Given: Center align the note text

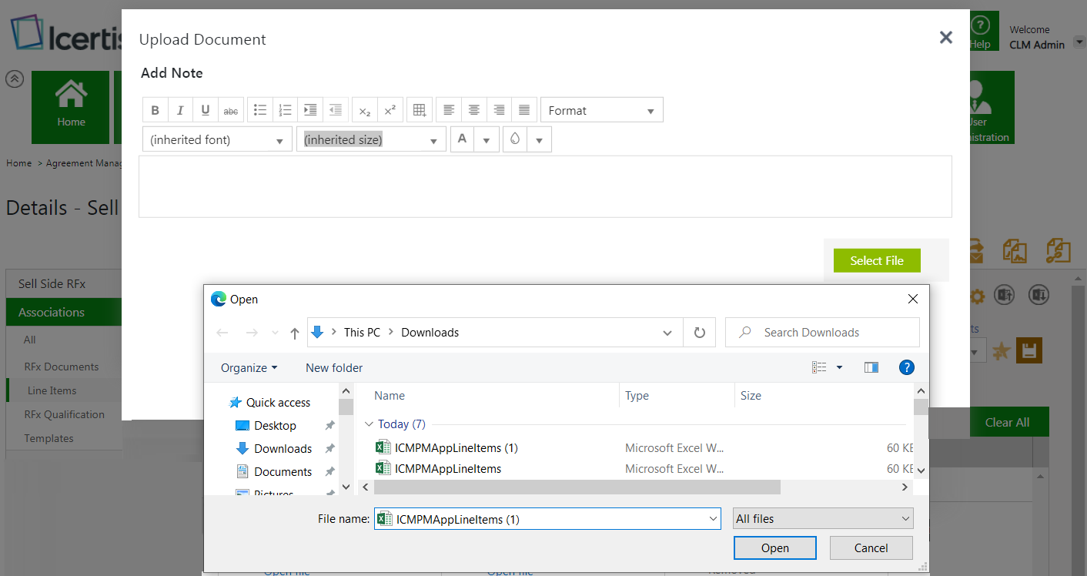Looking at the screenshot, I should click(x=474, y=110).
